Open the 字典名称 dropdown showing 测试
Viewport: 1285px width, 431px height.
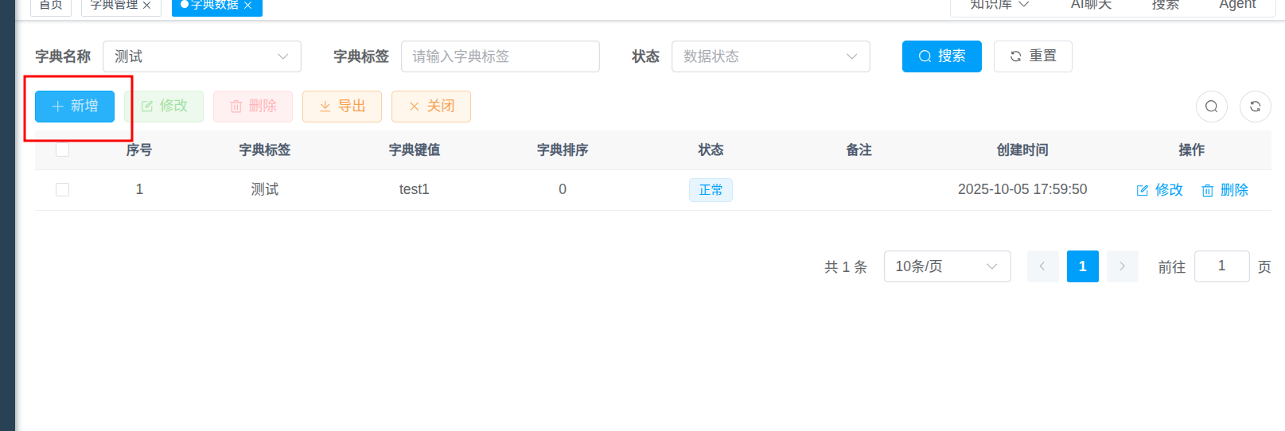(202, 56)
